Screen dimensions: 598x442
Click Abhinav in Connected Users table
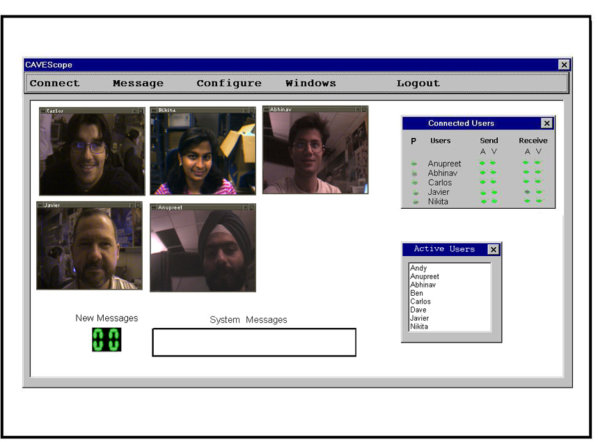coord(442,173)
